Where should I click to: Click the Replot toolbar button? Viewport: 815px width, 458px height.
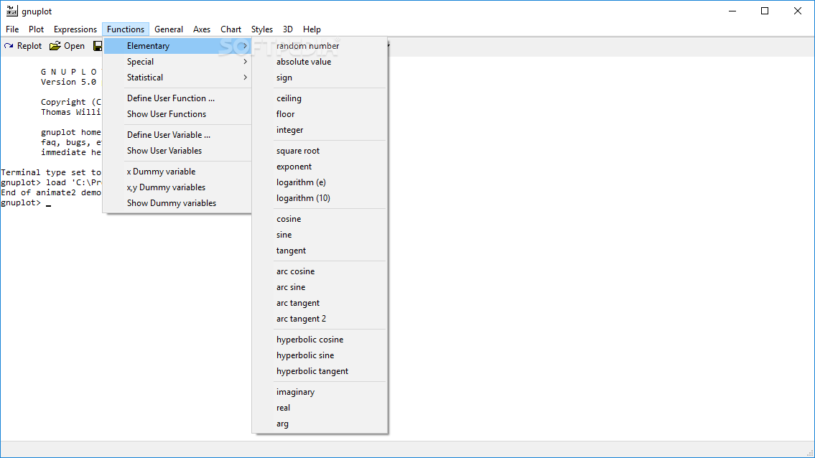[x=23, y=46]
